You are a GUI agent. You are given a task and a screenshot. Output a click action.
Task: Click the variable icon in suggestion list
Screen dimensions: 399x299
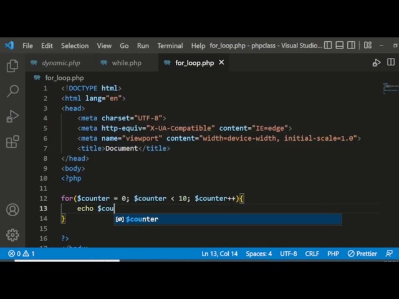coord(120,219)
